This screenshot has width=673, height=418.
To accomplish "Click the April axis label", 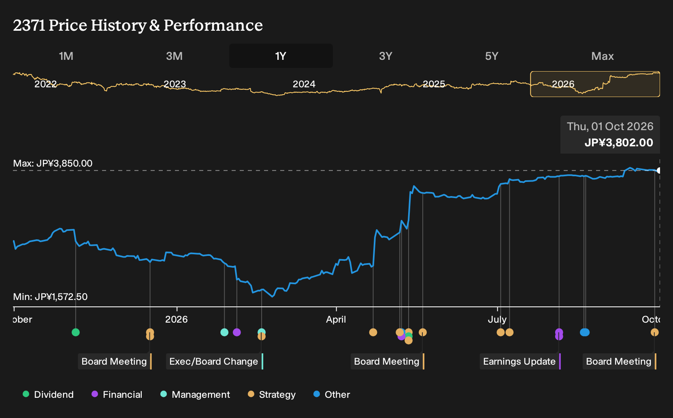I will 336,319.
